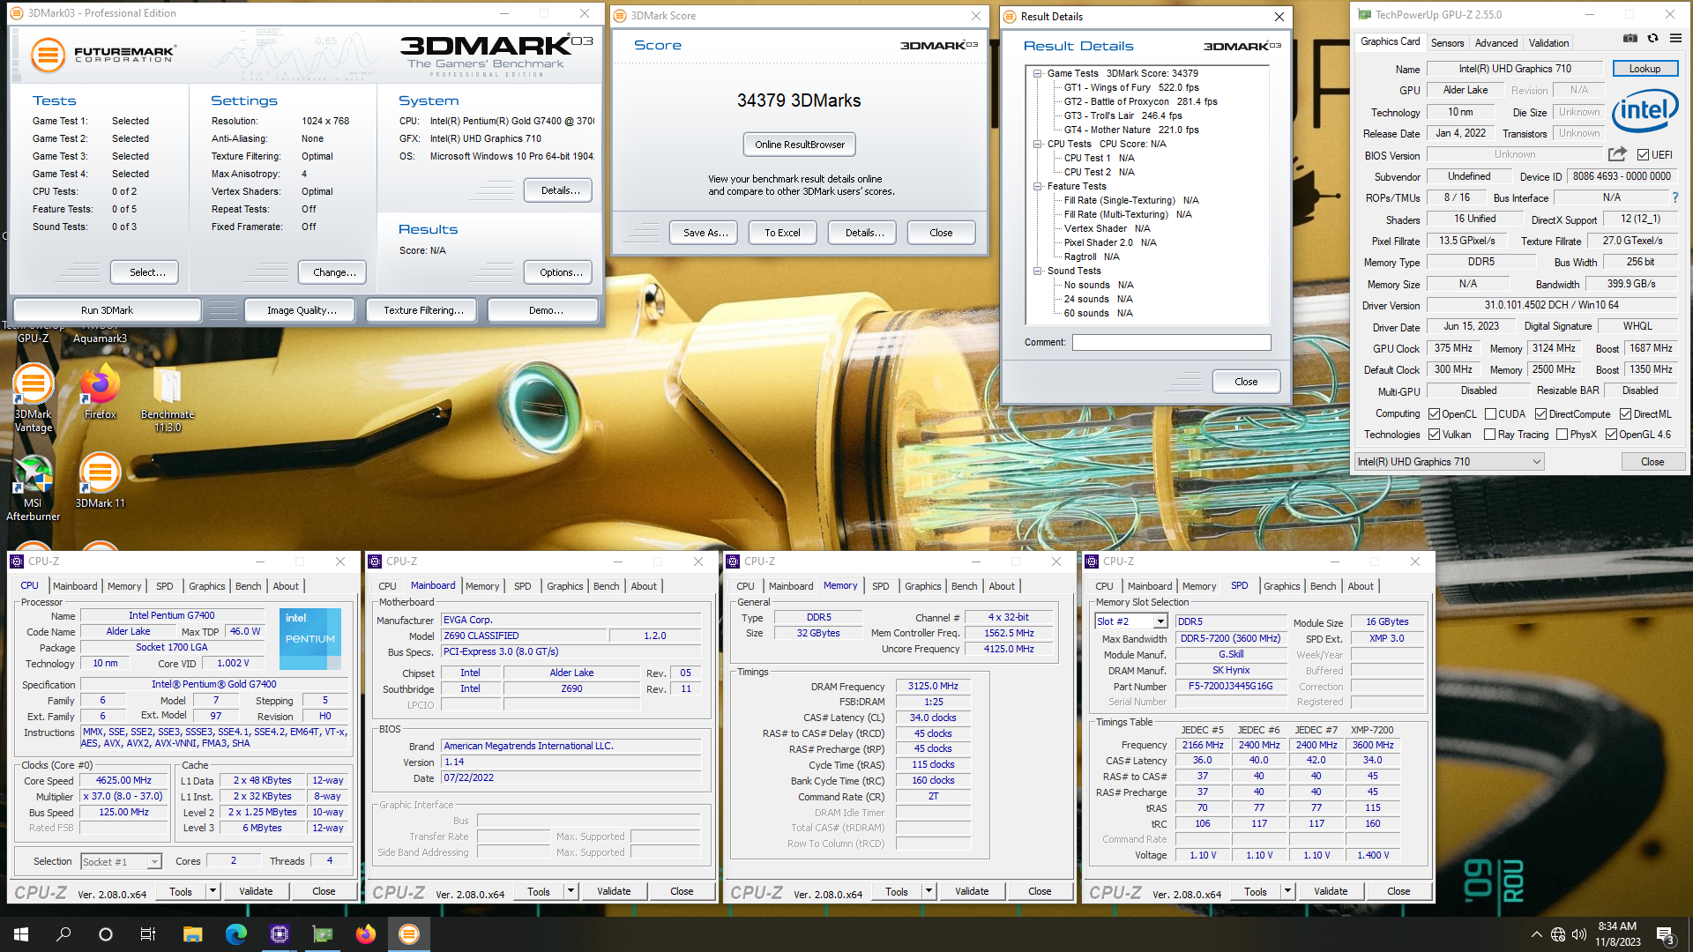Open Task View from taskbar
The width and height of the screenshot is (1693, 952).
tap(148, 934)
